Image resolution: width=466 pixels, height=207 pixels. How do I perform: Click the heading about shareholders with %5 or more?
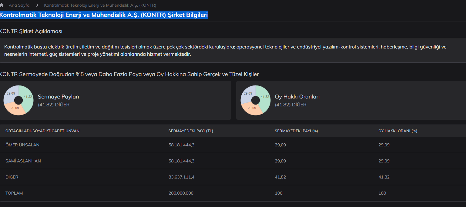point(129,74)
